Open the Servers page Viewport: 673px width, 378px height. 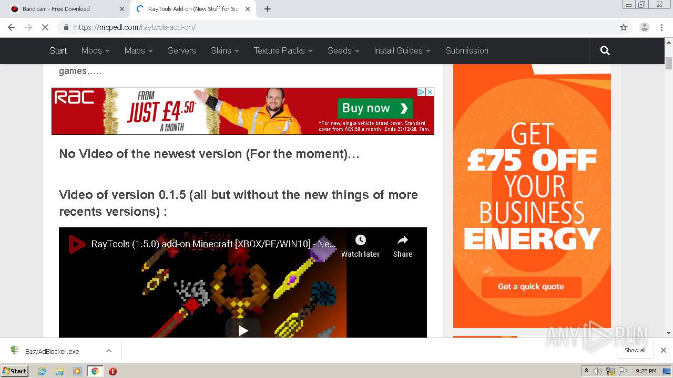point(181,50)
